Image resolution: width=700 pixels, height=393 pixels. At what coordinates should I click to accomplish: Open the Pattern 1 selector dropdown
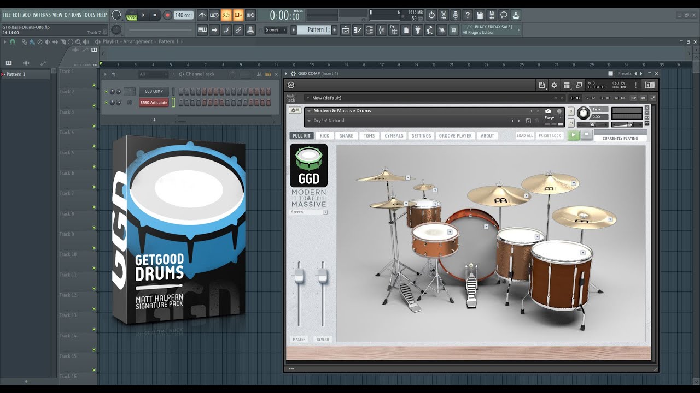pyautogui.click(x=314, y=30)
